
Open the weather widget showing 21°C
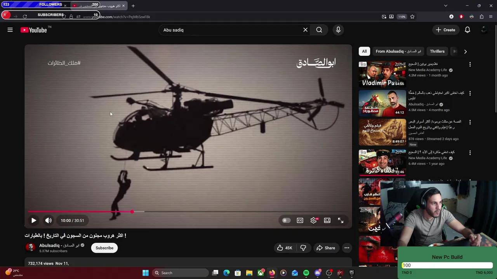click(x=14, y=272)
